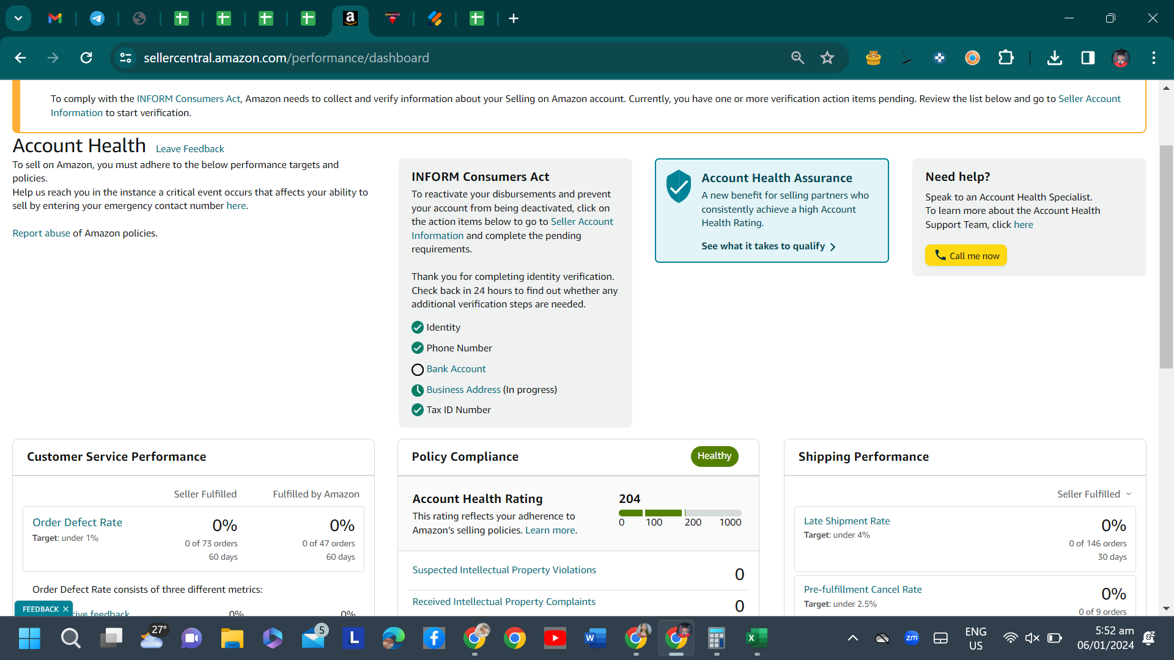This screenshot has width=1174, height=660.
Task: Select the '0 of 146 orders' text
Action: pos(1098,544)
